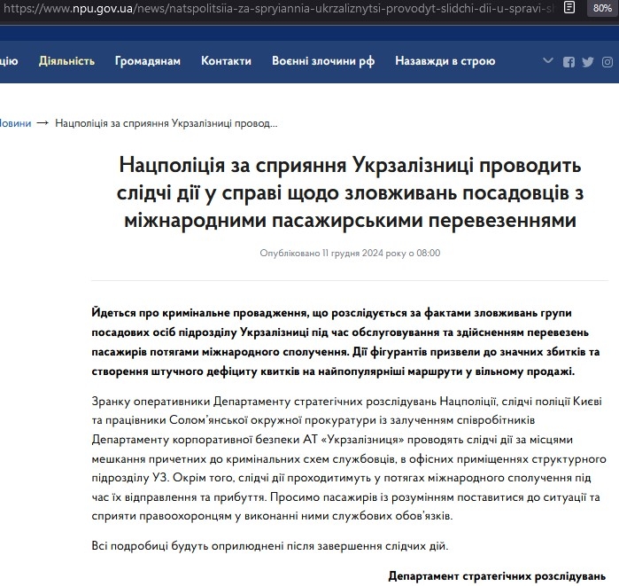Click the URL in the address bar

point(266,9)
